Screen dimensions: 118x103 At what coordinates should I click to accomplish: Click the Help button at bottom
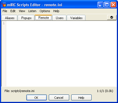coord(81,98)
